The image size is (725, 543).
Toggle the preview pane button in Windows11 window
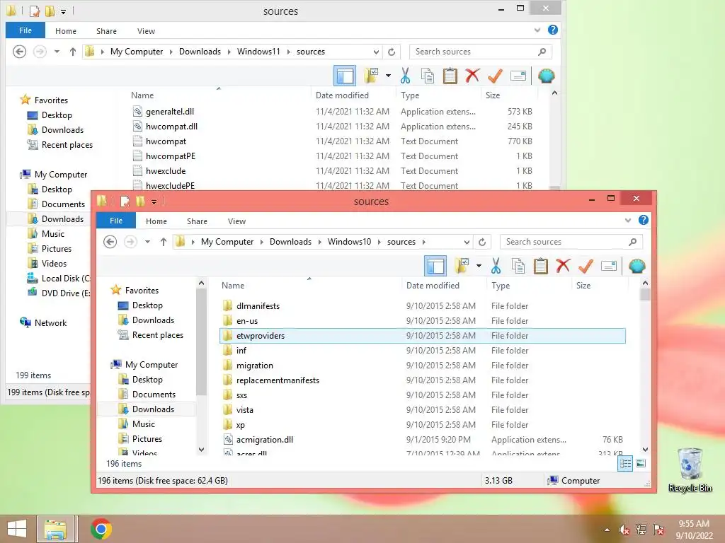click(345, 76)
